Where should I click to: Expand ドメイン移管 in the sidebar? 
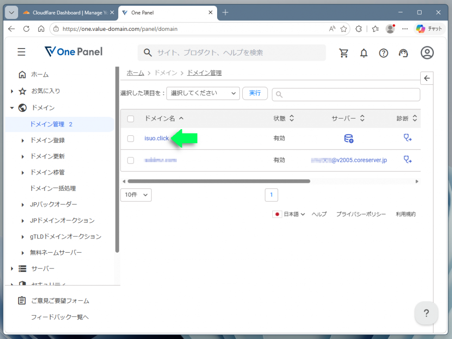(23, 173)
